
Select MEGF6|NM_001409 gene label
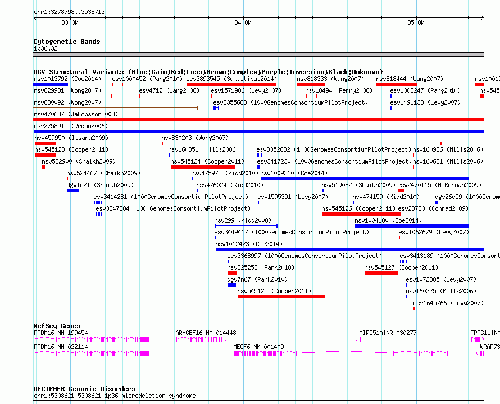(x=258, y=347)
